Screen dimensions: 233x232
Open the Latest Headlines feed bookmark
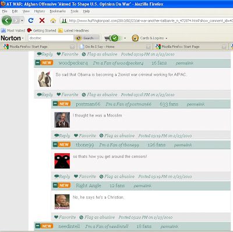[x=73, y=30]
